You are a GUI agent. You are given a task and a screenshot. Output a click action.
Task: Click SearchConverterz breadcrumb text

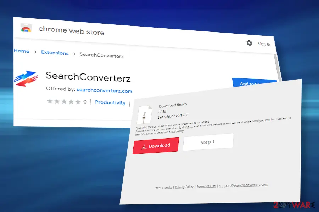click(101, 55)
